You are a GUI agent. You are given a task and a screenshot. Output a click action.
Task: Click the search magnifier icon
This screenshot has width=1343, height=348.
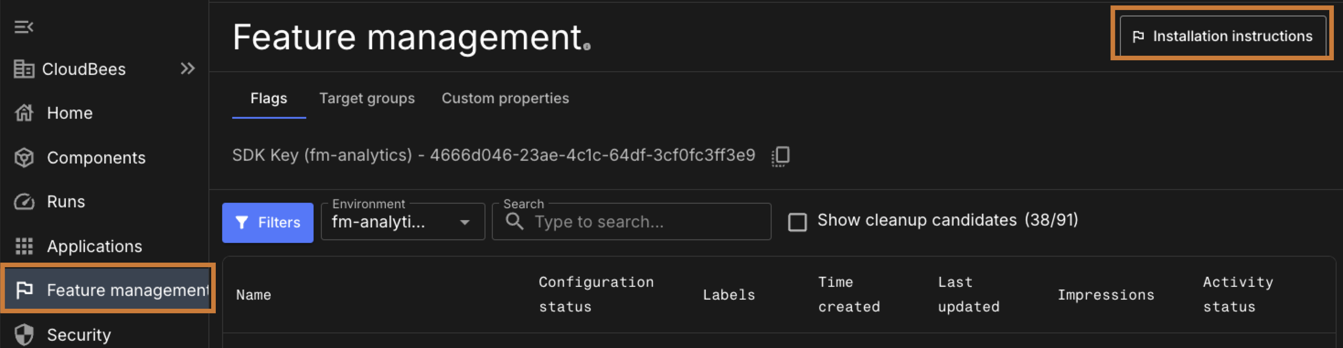click(x=514, y=221)
